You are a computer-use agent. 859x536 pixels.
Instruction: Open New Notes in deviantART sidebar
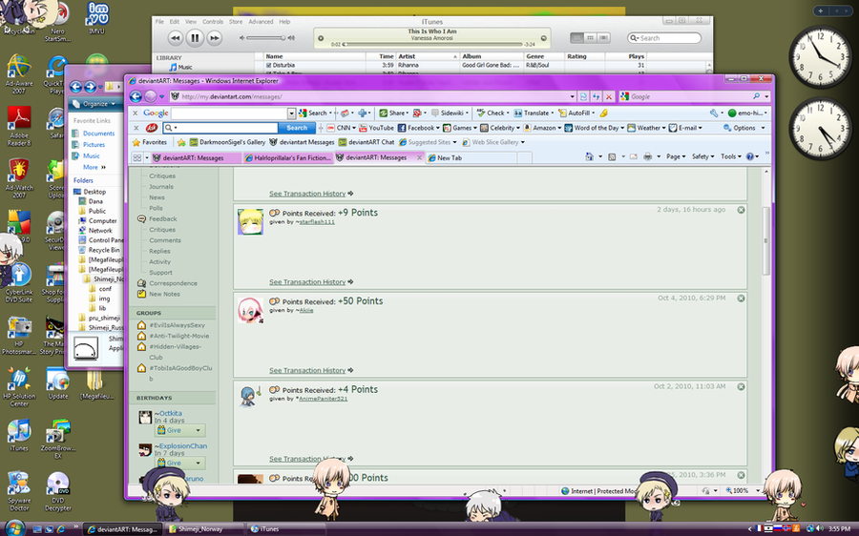pyautogui.click(x=164, y=294)
